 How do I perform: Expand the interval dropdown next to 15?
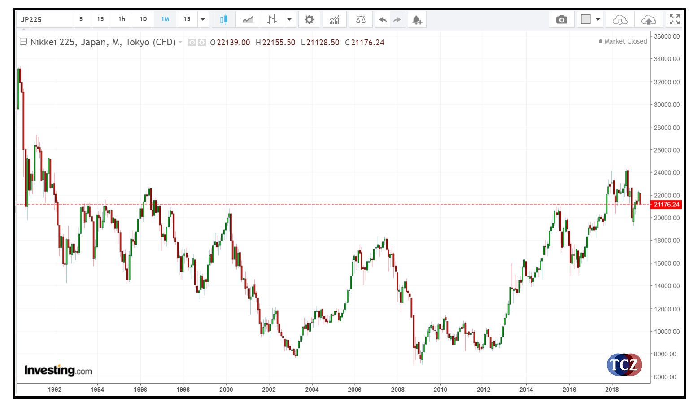coord(202,19)
